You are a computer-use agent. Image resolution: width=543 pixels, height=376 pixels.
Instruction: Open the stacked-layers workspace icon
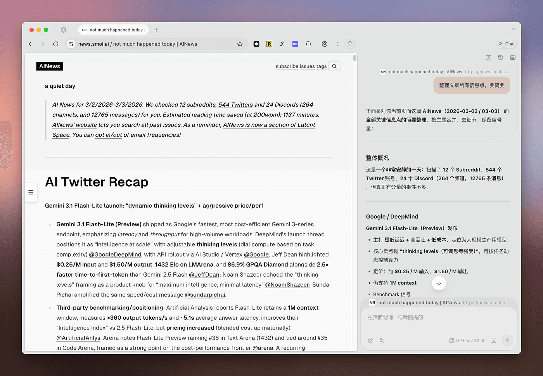(x=64, y=30)
